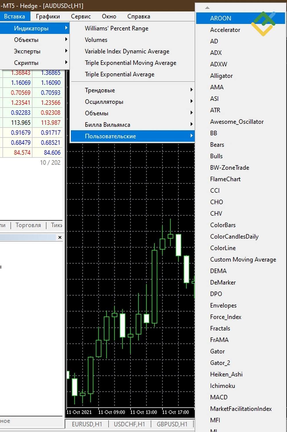Choose the ASI custom indicator
Viewport: 287px width, 432px height.
click(241, 98)
